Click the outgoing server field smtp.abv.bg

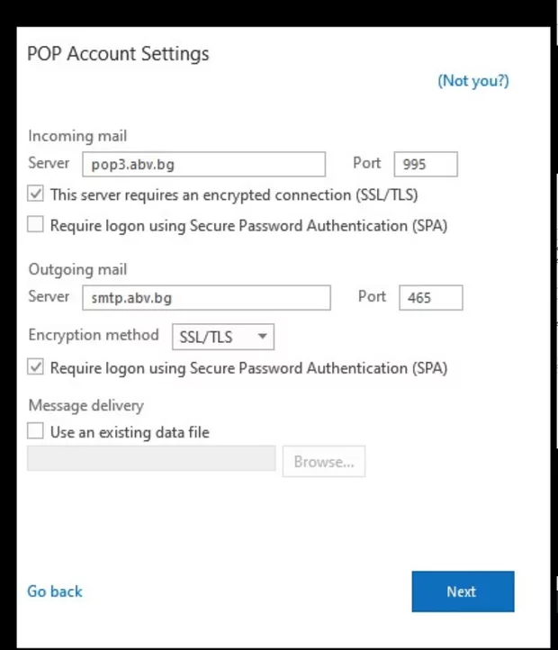click(206, 298)
